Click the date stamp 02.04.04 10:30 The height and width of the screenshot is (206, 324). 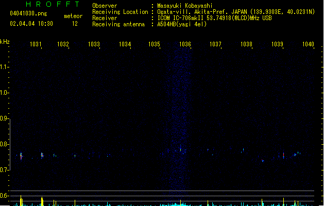[31, 24]
